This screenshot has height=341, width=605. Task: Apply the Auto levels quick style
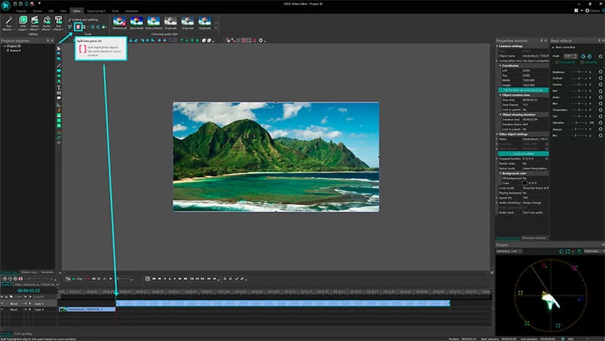tap(136, 23)
